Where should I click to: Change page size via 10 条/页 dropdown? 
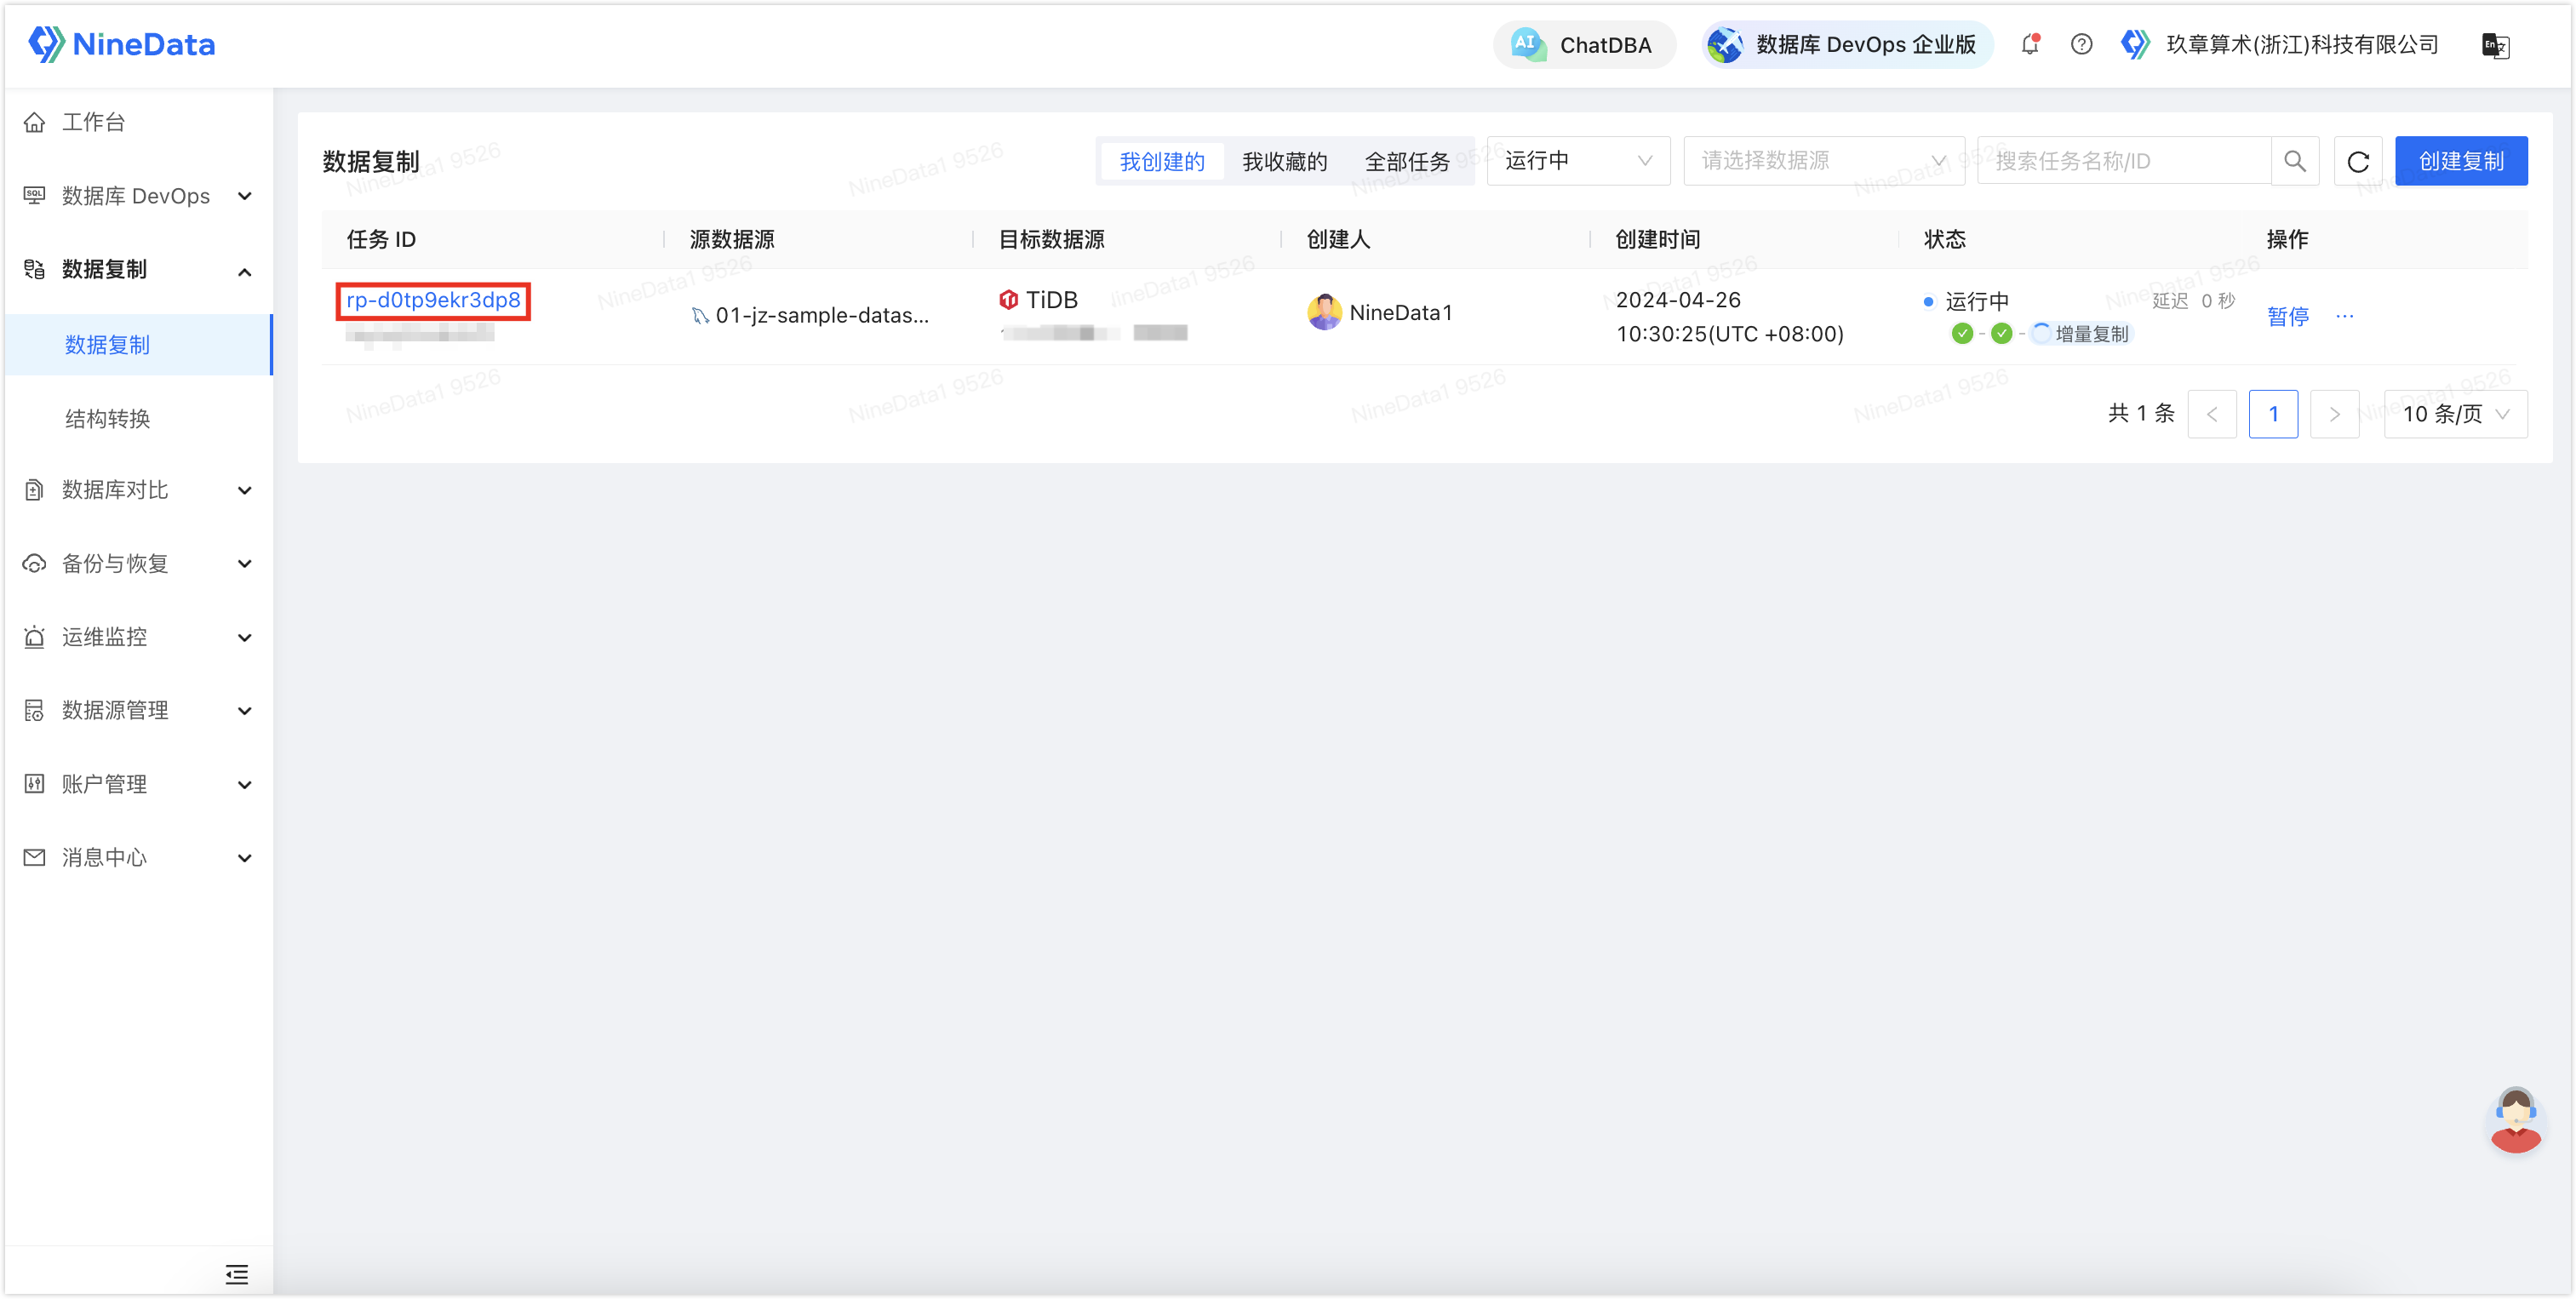[x=2456, y=413]
